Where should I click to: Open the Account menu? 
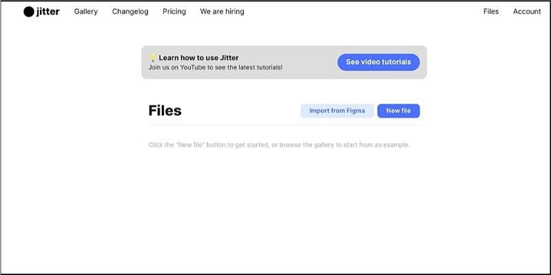point(527,12)
